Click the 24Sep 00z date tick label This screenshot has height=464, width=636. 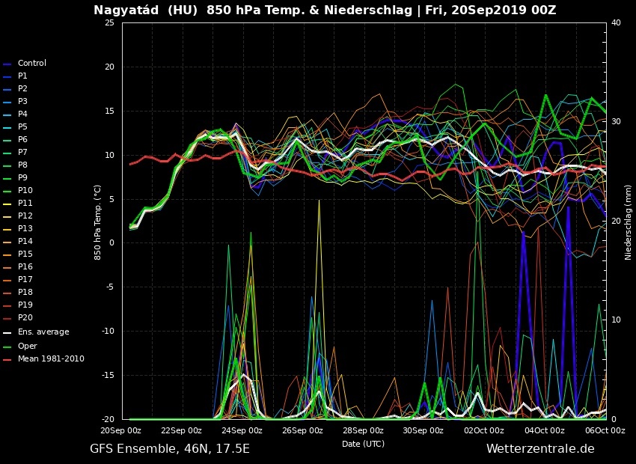(x=242, y=430)
